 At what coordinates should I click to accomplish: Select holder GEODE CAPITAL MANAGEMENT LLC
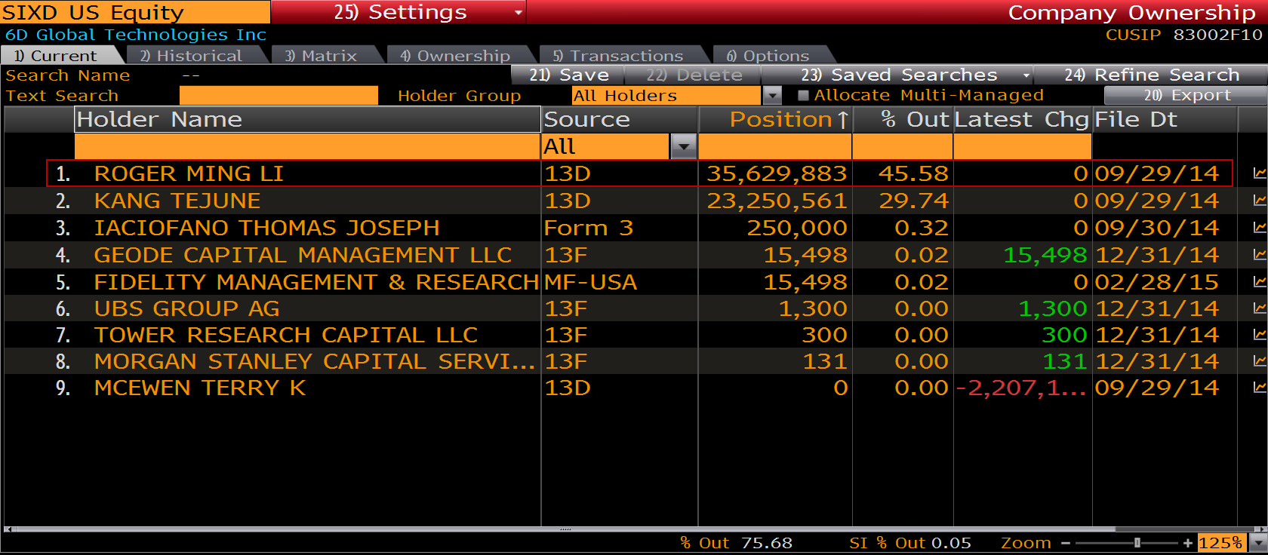coord(303,255)
